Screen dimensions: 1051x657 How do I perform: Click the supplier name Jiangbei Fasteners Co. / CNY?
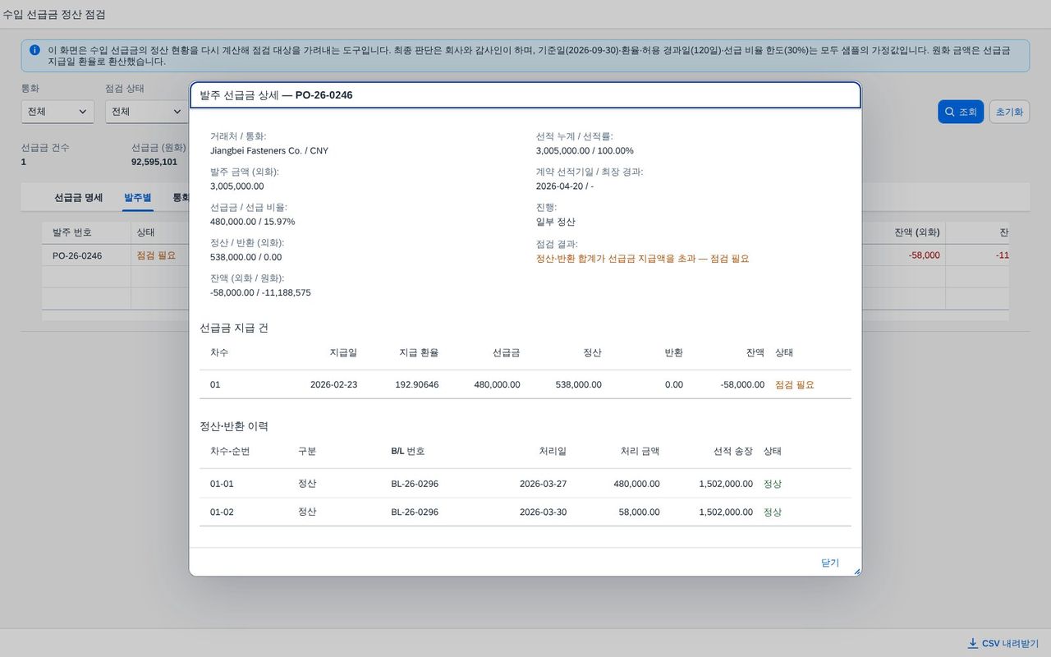click(x=269, y=150)
